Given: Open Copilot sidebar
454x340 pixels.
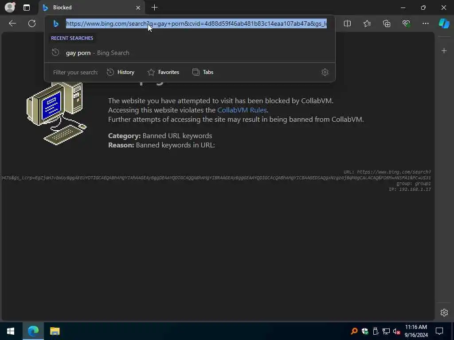Looking at the screenshot, I should coord(444,23).
